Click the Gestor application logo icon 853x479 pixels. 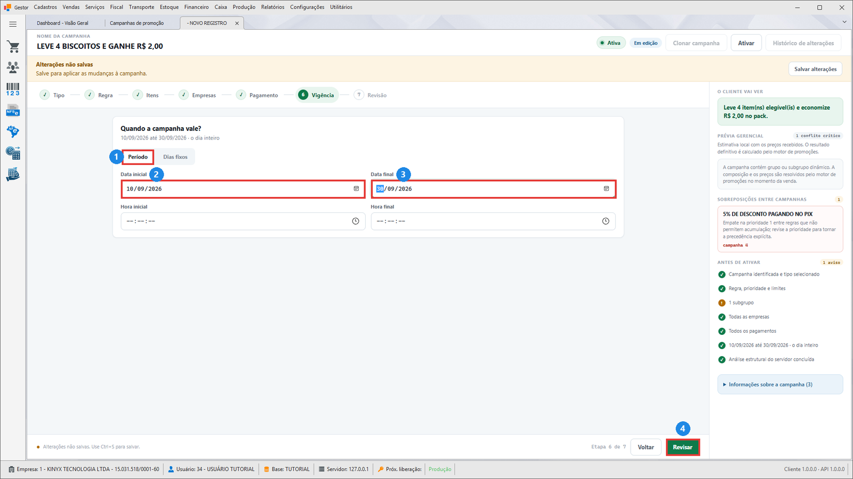tap(7, 7)
